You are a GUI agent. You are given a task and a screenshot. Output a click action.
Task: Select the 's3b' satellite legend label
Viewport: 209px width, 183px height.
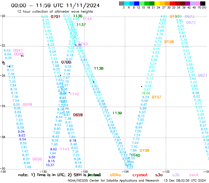[176, 175]
